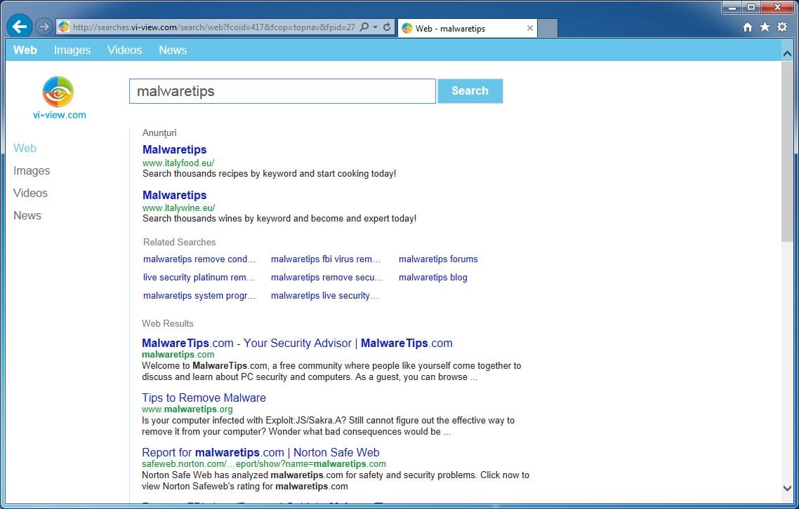Image resolution: width=799 pixels, height=509 pixels.
Task: Open the address bar dropdown arrow
Action: pos(376,27)
